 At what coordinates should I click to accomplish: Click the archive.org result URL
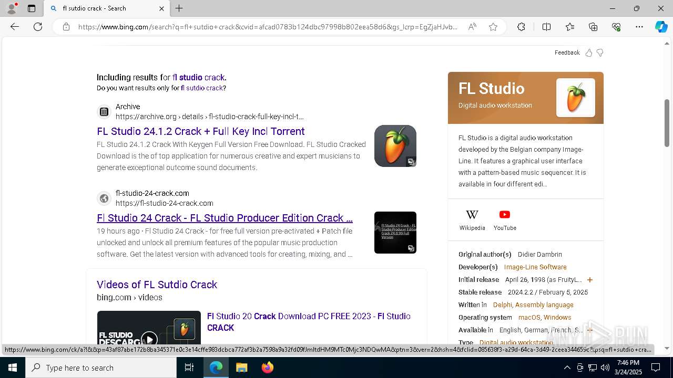pos(209,117)
